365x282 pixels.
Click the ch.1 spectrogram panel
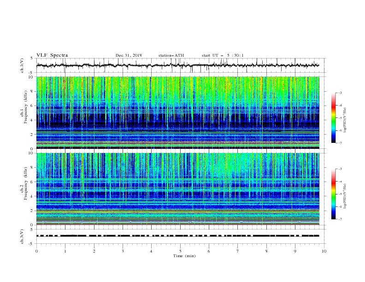(x=178, y=112)
